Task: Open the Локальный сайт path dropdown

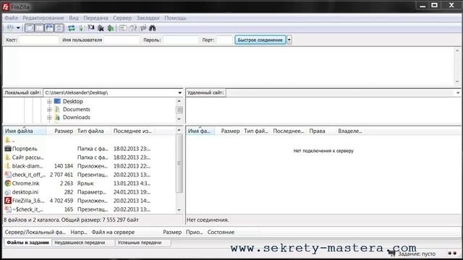Action: coord(179,93)
